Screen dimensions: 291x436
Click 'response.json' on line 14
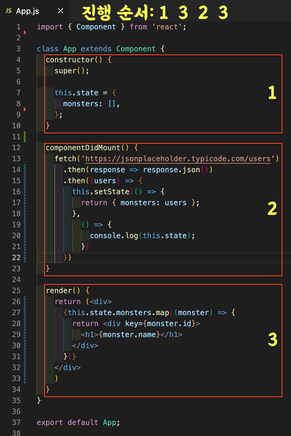[171, 170]
